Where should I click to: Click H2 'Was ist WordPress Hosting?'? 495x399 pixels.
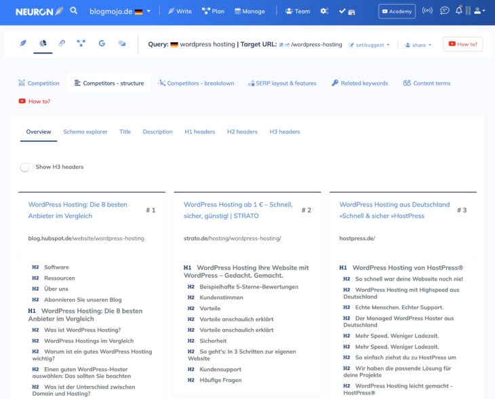click(77, 330)
